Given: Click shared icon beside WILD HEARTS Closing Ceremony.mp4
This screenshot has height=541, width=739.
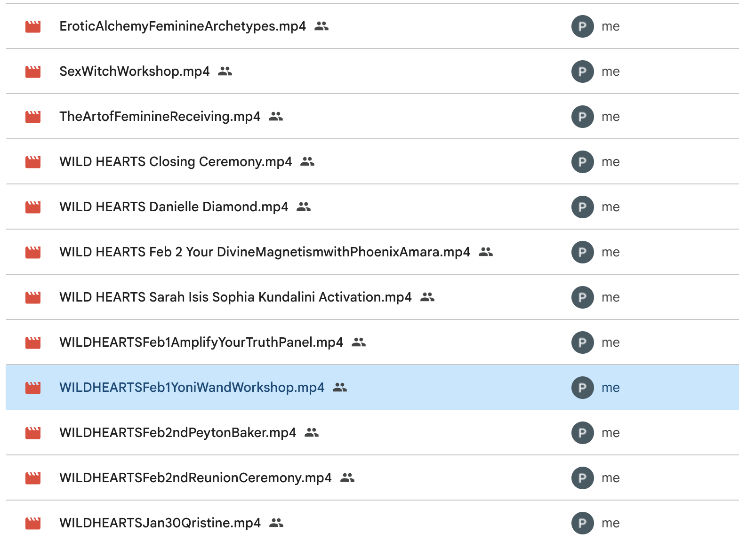Looking at the screenshot, I should click(x=307, y=162).
